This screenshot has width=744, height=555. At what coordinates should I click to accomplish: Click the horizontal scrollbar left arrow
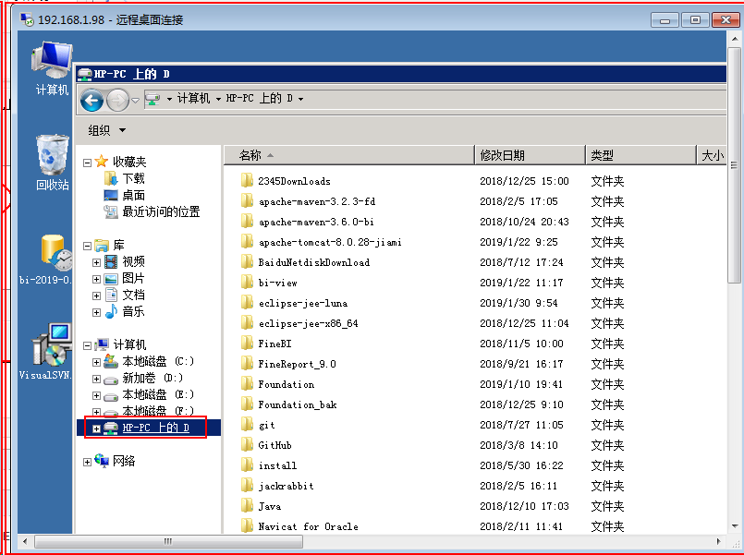click(x=25, y=541)
